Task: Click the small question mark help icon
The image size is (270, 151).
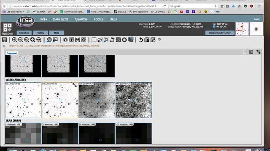Action: pyautogui.click(x=159, y=39)
